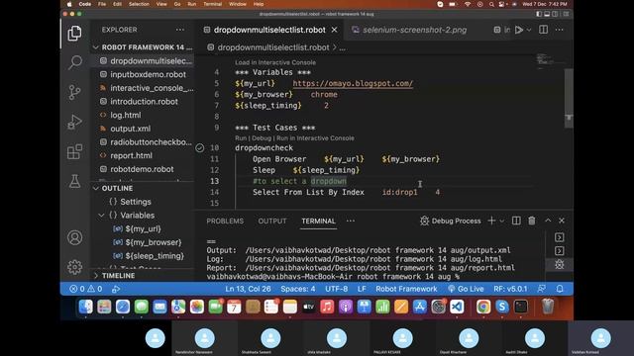This screenshot has width=634, height=356.
Task: Click the Run triangle in editor toolbar
Action: [519, 30]
